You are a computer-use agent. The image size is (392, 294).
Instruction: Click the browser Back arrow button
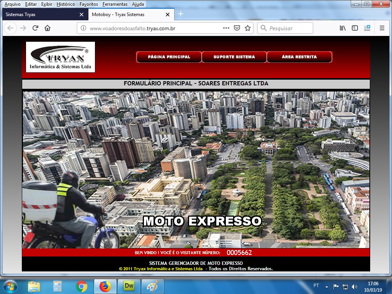pyautogui.click(x=10, y=28)
